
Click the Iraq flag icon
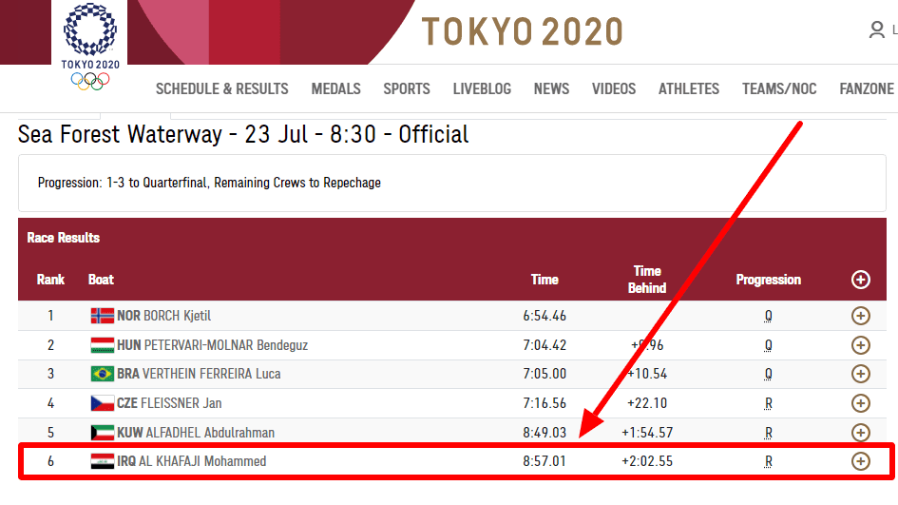point(102,461)
